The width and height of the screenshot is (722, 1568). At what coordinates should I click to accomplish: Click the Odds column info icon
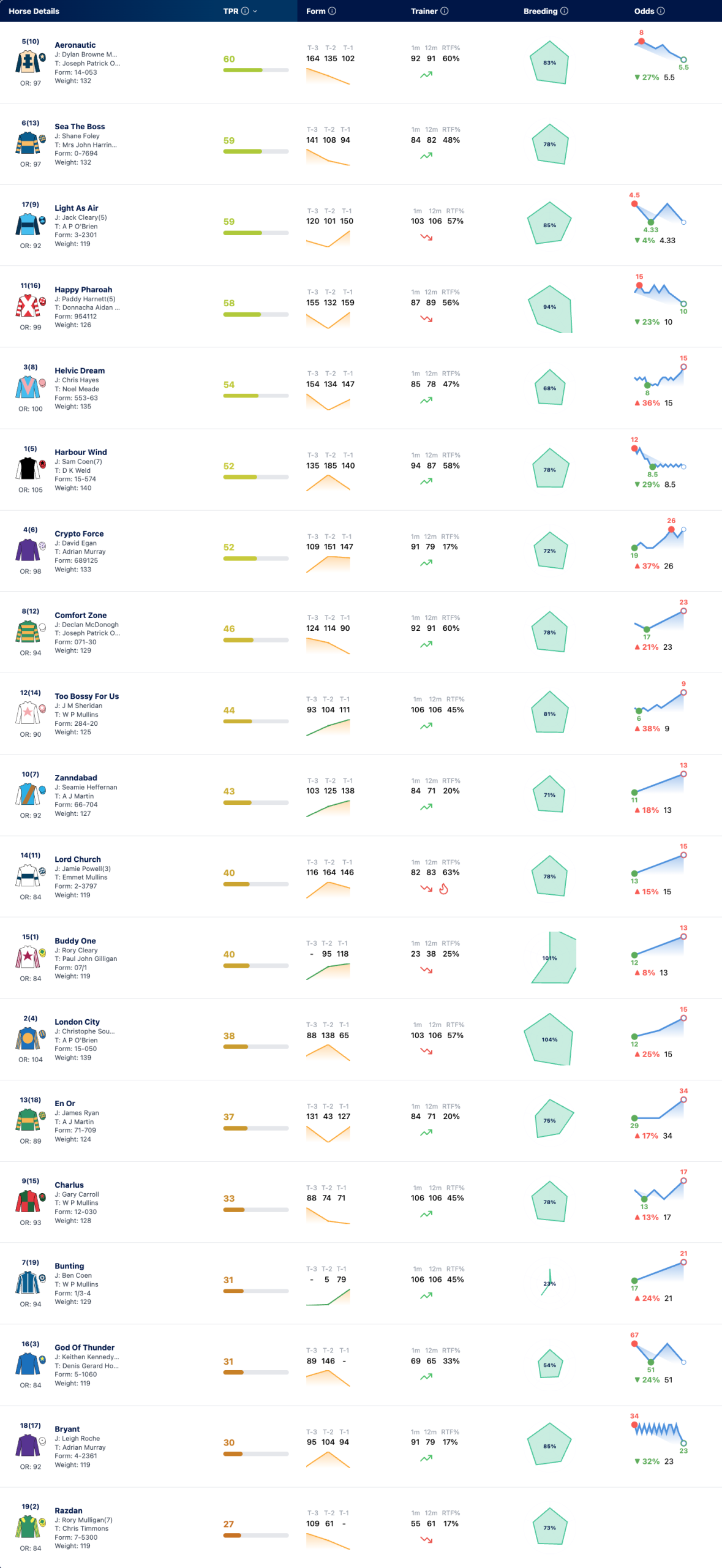[661, 11]
